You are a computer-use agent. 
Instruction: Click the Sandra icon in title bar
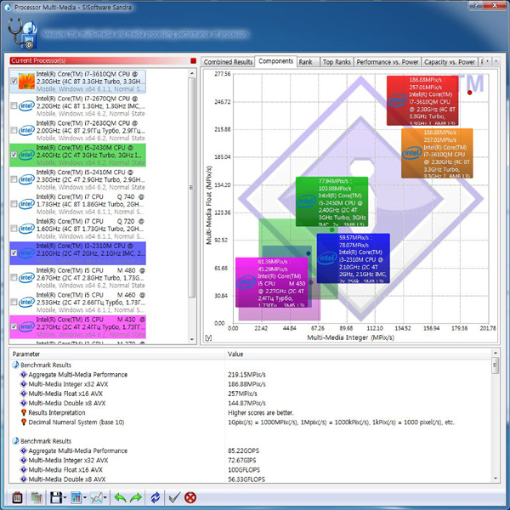point(8,7)
